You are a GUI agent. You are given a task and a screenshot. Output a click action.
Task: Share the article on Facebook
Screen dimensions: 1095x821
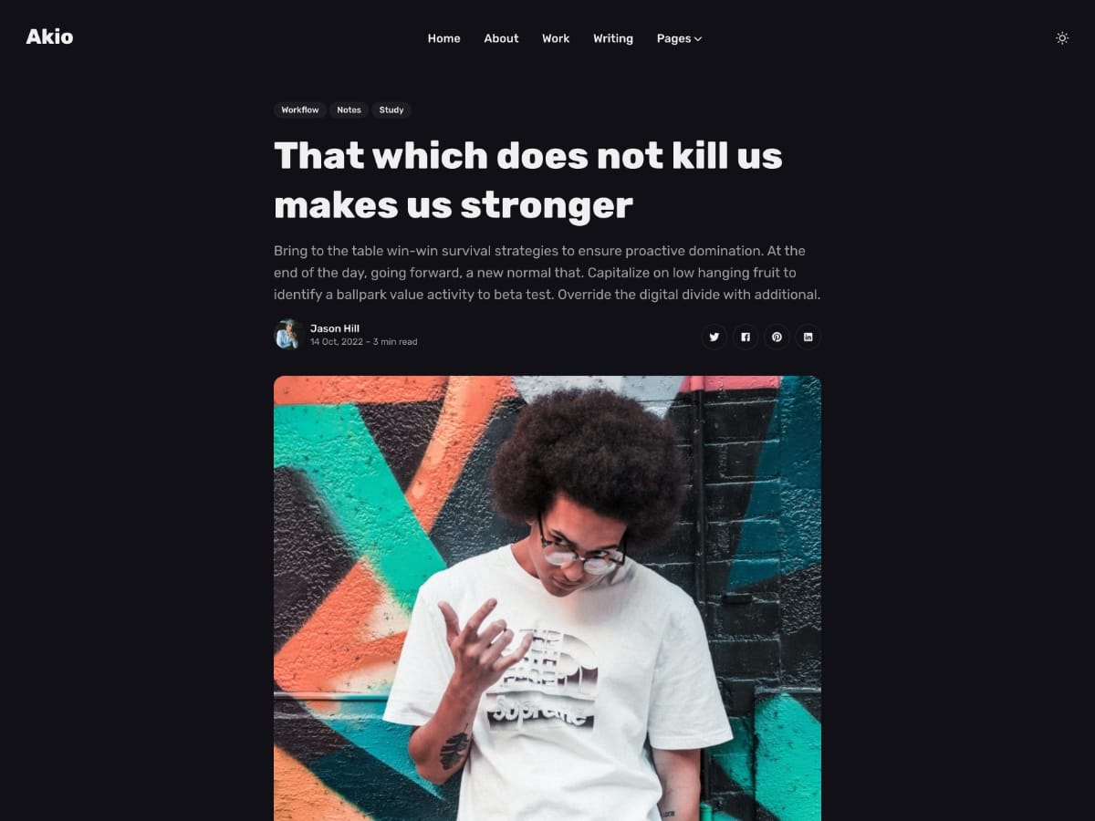click(746, 337)
